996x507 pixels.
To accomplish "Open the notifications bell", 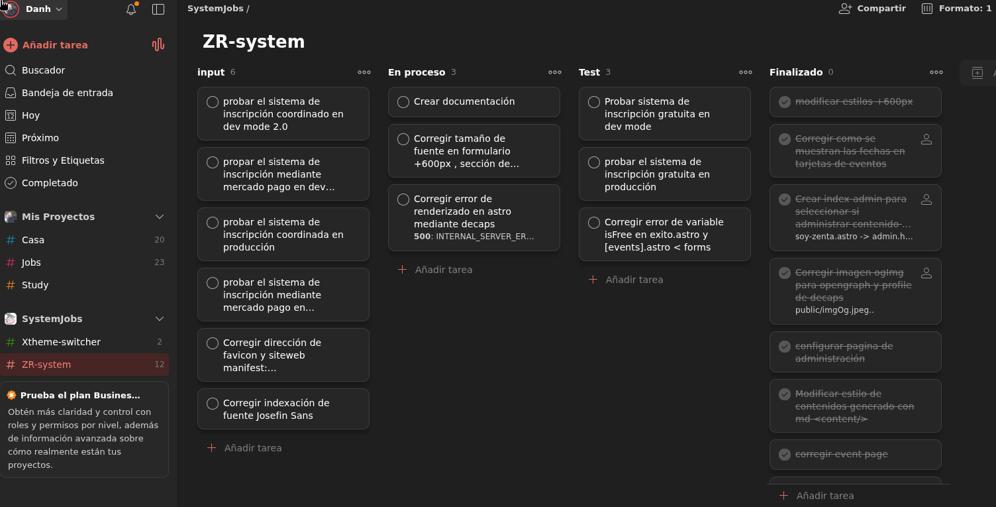I will (131, 9).
